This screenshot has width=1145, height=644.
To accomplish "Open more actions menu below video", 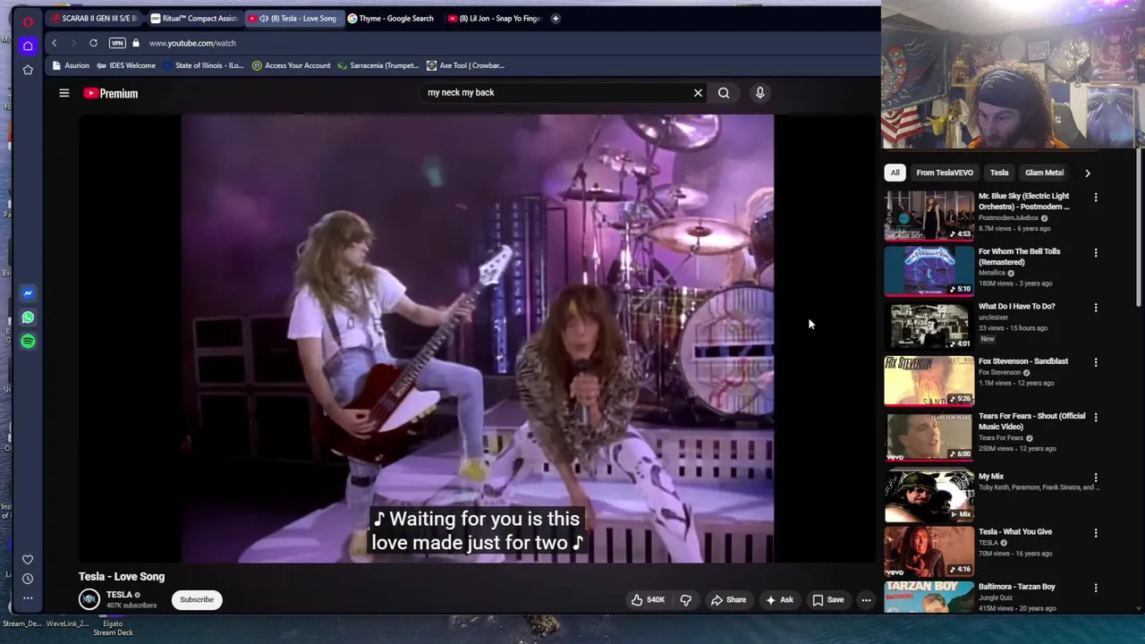I will (x=866, y=600).
